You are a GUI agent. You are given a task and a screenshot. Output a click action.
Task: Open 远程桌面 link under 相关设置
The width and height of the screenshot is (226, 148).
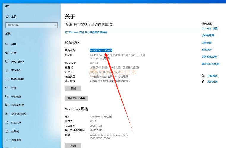tap(206, 43)
